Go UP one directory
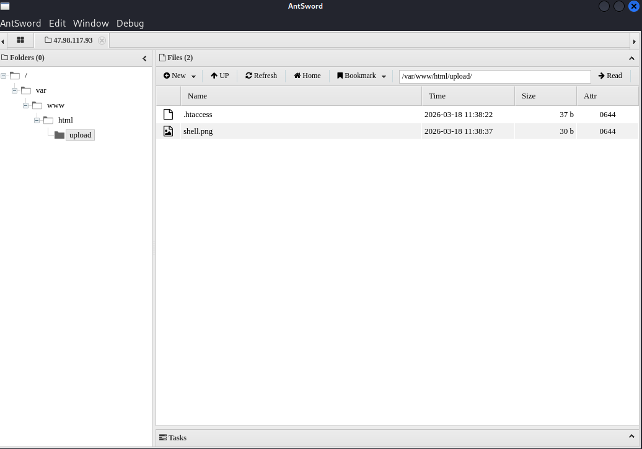Screen dimensions: 642x449 click(219, 76)
